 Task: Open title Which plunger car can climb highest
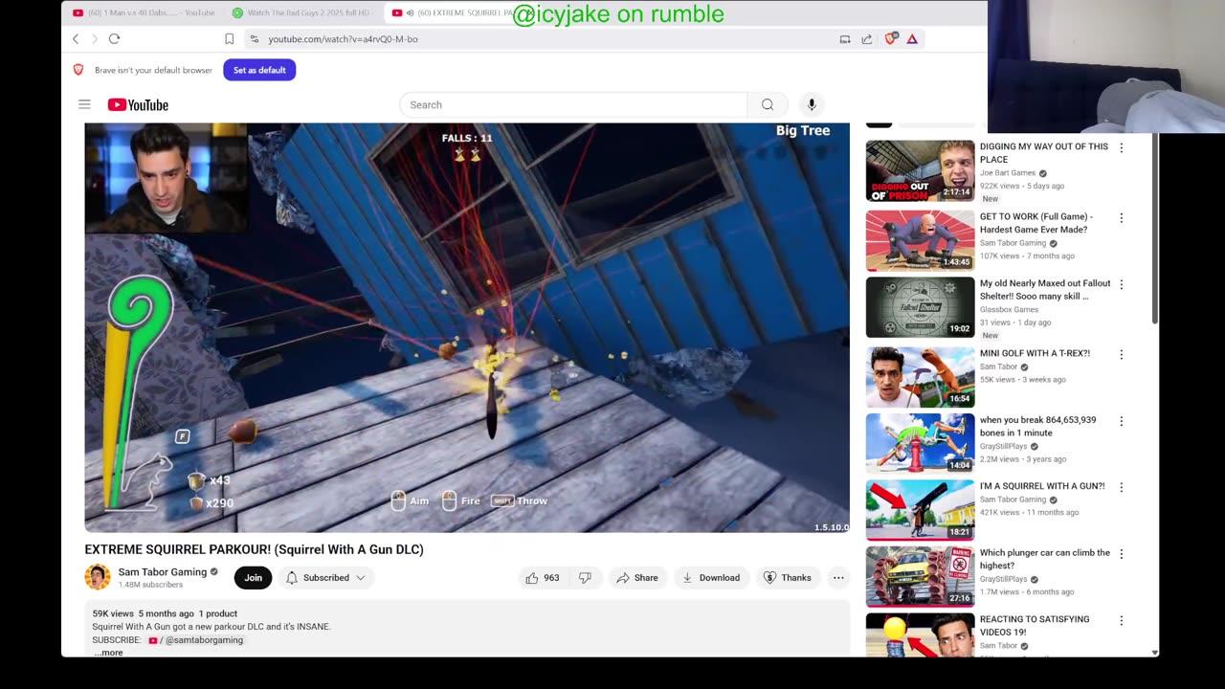tap(1044, 559)
